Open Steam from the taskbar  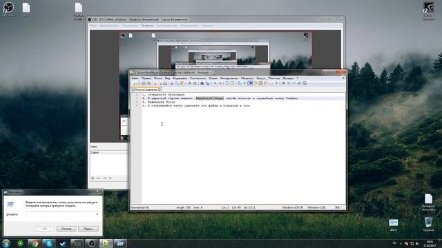pyautogui.click(x=63, y=243)
